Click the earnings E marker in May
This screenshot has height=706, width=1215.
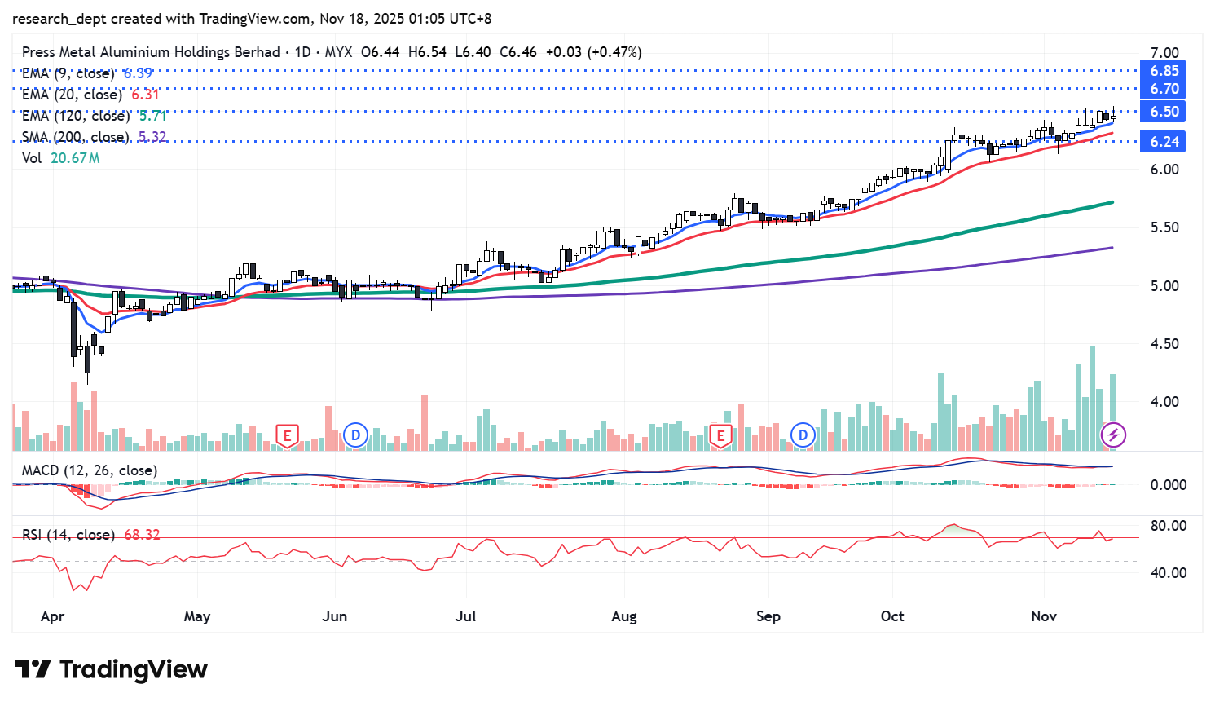click(286, 435)
